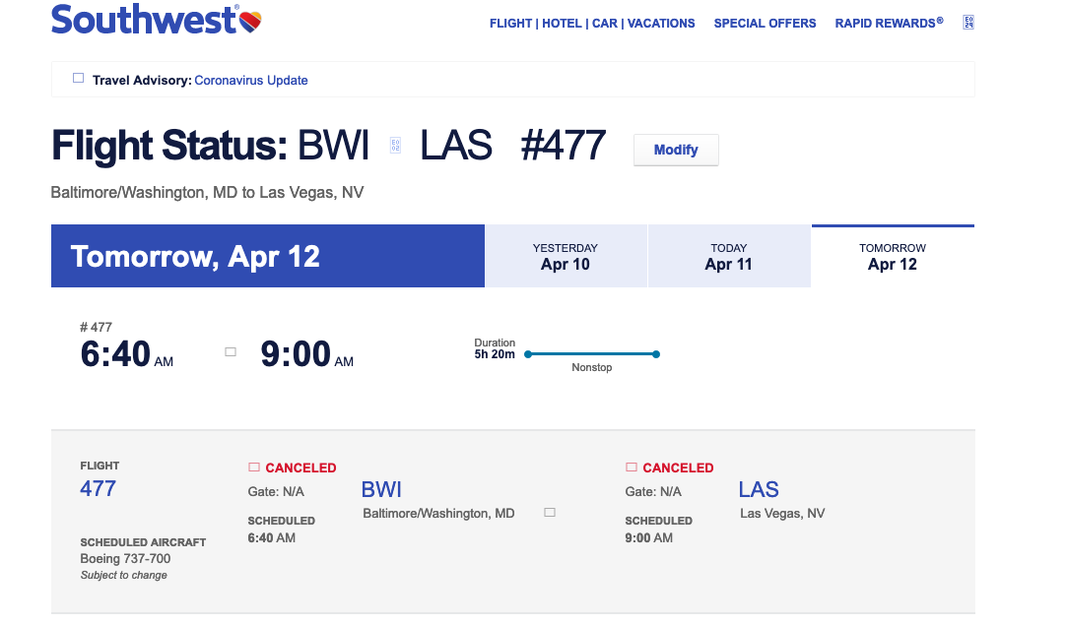Click the departure CANCELED status icon
Viewport: 1067px width, 624px height.
click(254, 468)
